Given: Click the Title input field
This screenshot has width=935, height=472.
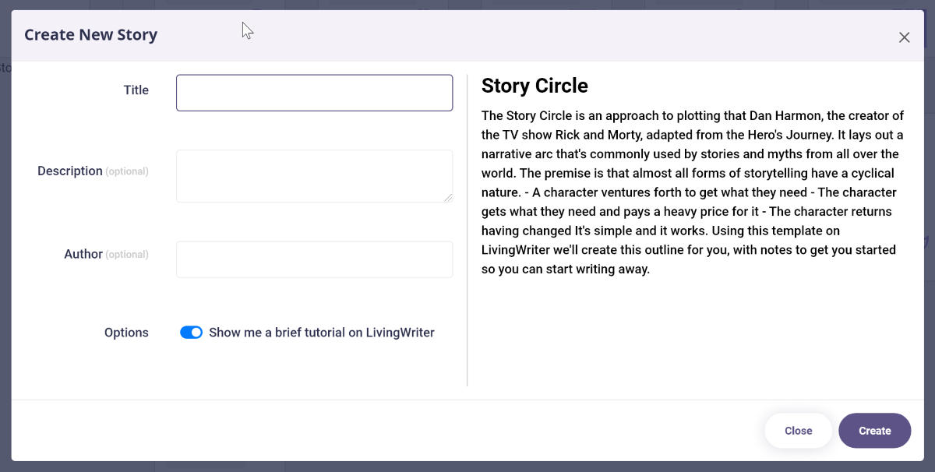Looking at the screenshot, I should coord(314,93).
